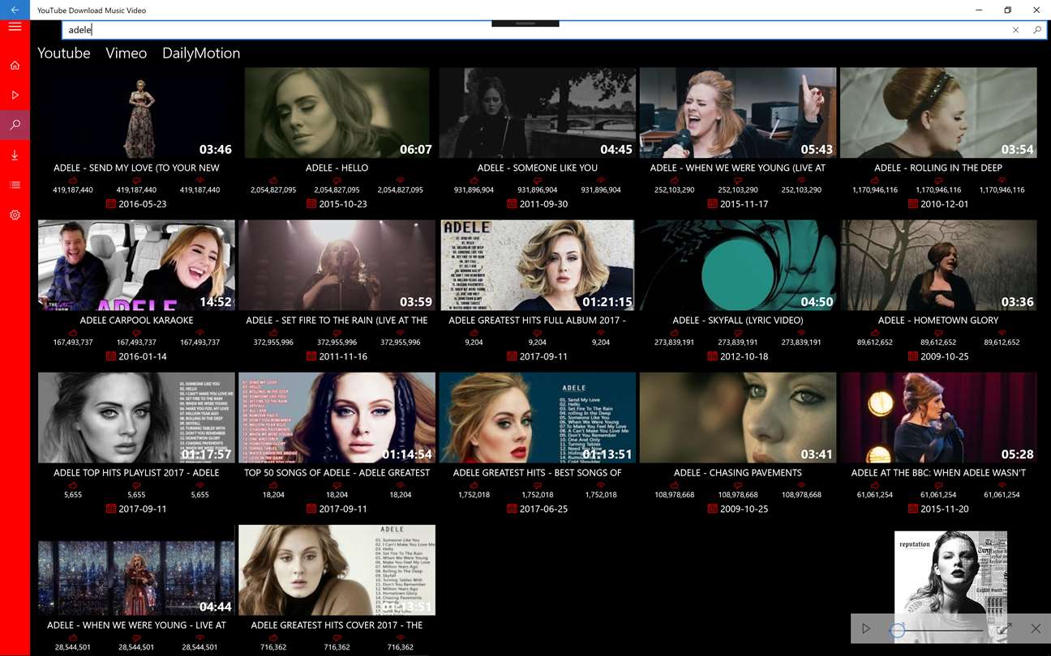1051x656 pixels.
Task: Click dislike icon under Hometown Glory
Action: (938, 332)
